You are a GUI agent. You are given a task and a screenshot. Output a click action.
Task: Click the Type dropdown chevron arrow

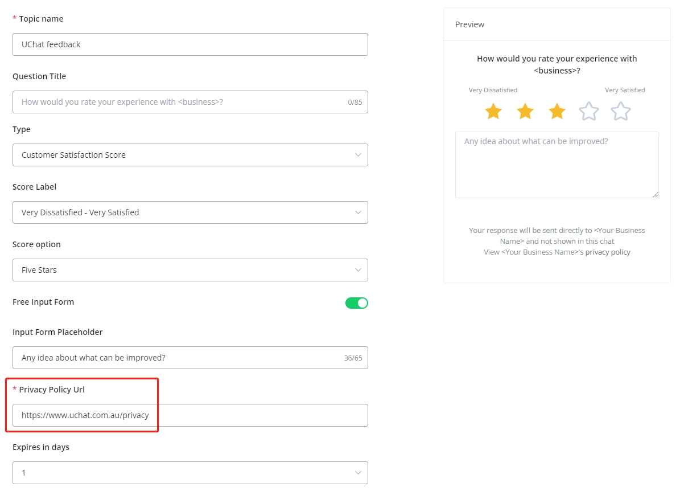click(358, 155)
